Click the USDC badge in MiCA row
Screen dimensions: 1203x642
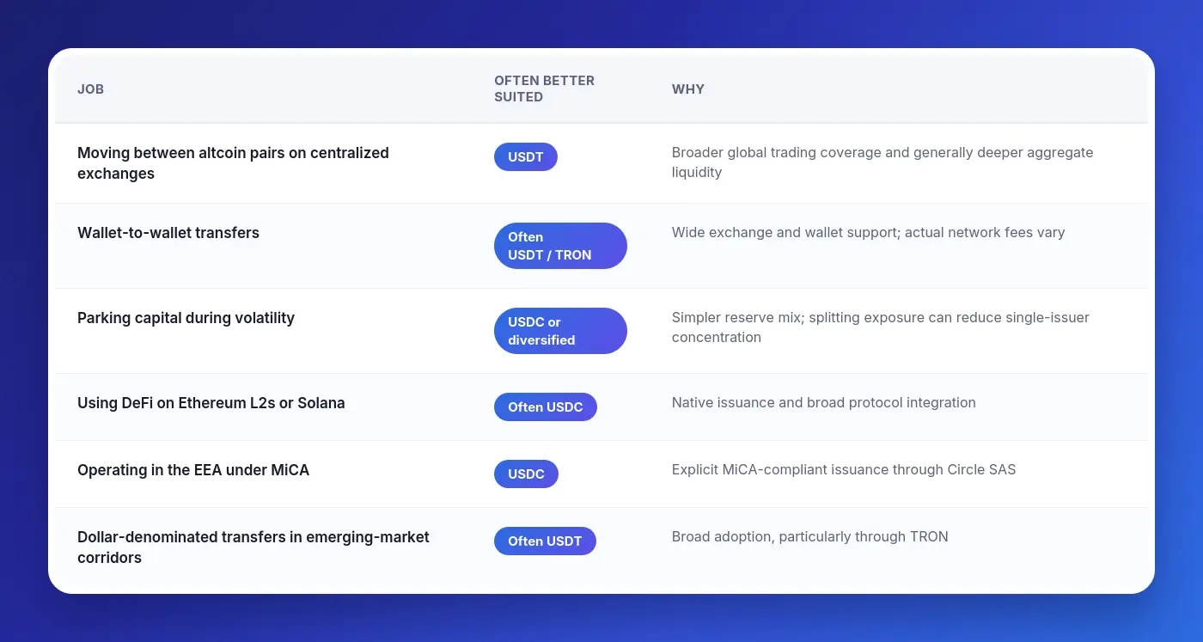(x=526, y=474)
